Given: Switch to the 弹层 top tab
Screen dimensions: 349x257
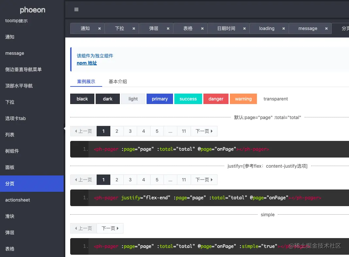Looking at the screenshot, I should pyautogui.click(x=153, y=28).
